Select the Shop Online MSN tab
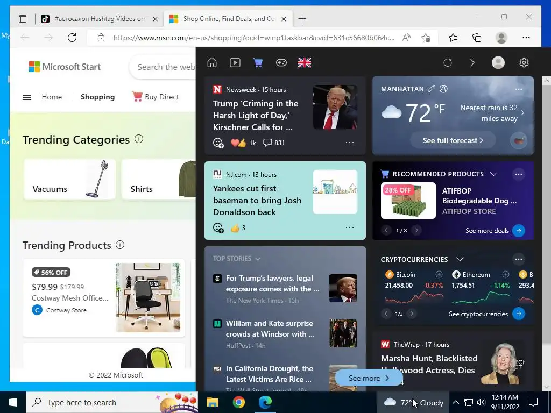Screen dimensions: 551x413 click(x=228, y=19)
